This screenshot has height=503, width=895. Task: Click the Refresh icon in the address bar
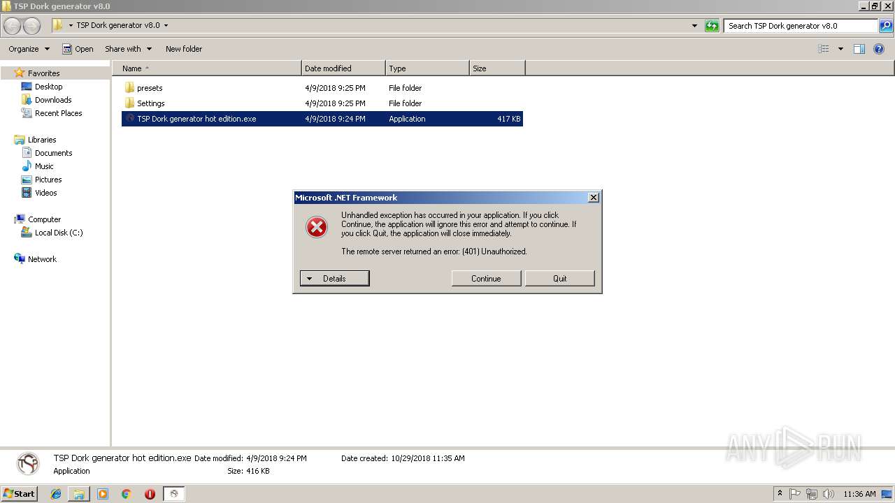coord(712,26)
